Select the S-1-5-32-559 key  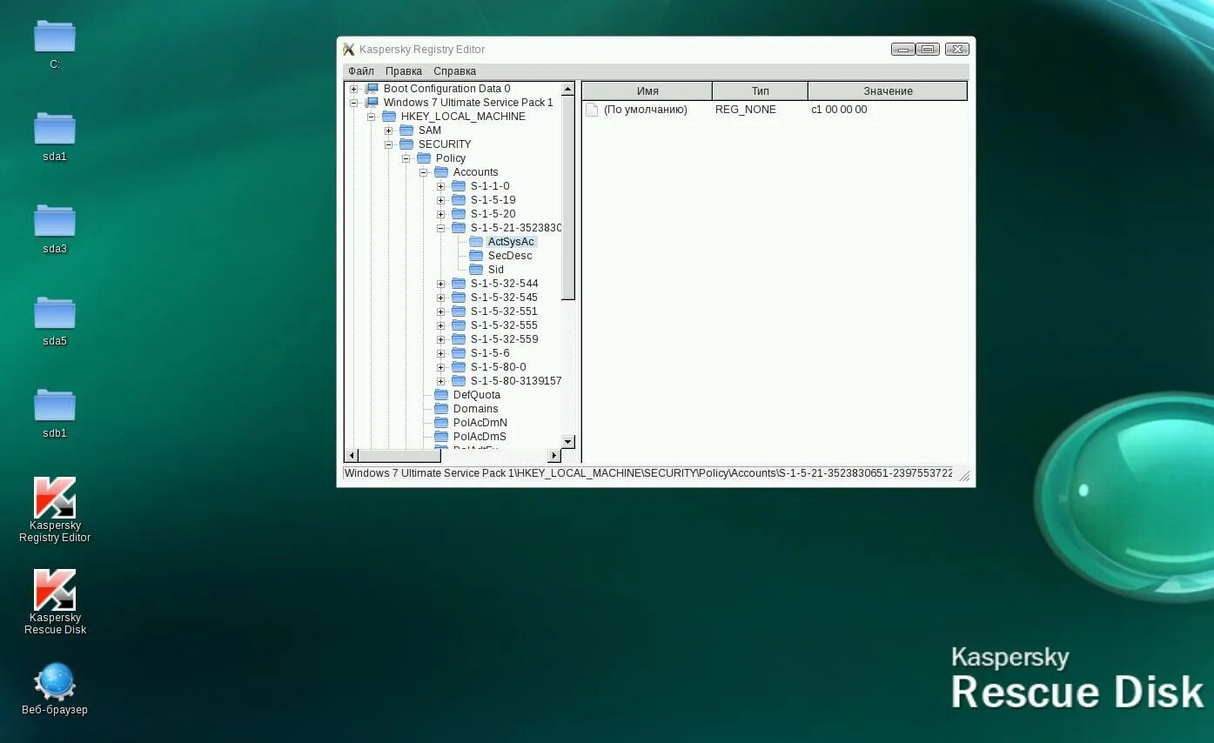(505, 339)
